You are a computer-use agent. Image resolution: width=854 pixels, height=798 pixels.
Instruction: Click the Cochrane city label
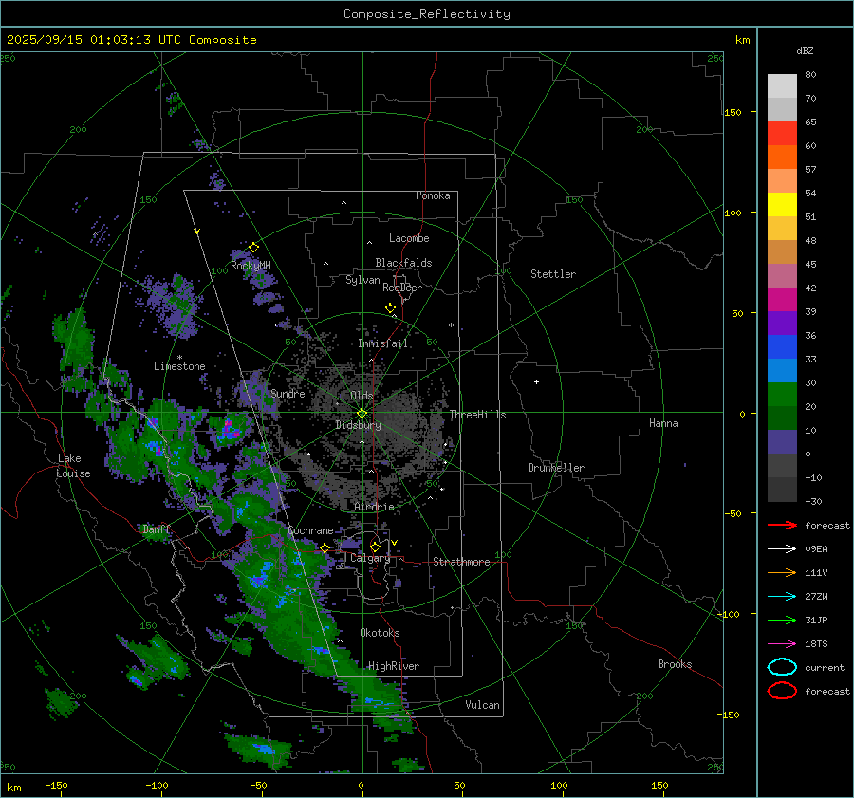pos(310,530)
